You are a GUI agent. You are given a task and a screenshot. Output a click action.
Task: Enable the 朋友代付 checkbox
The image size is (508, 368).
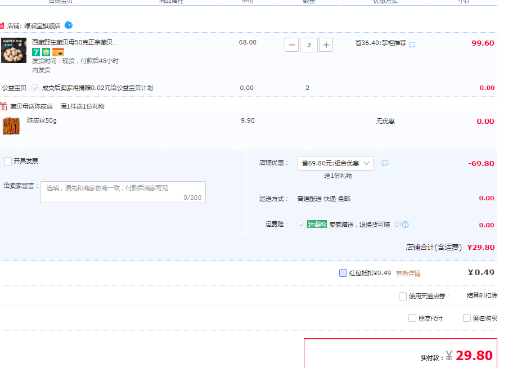[412, 318]
